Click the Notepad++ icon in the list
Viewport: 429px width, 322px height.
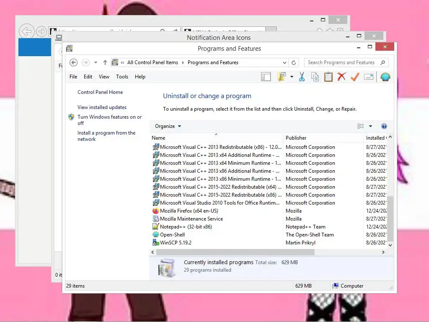click(156, 227)
